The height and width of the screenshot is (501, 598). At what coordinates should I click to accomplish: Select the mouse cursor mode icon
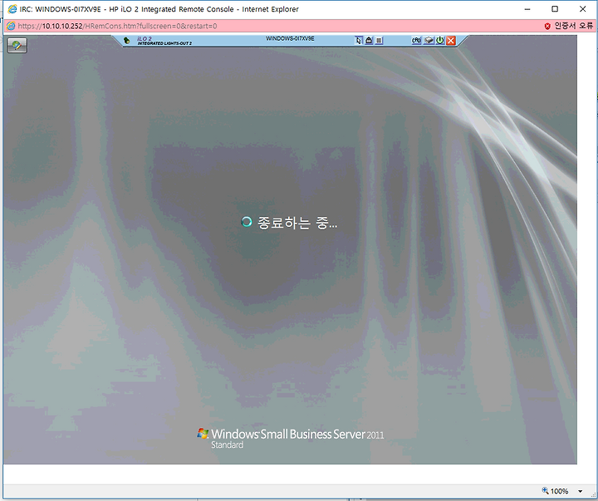tap(359, 40)
